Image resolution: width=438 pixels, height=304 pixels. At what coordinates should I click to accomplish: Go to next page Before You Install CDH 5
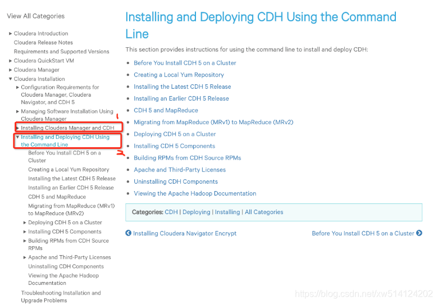click(x=363, y=233)
